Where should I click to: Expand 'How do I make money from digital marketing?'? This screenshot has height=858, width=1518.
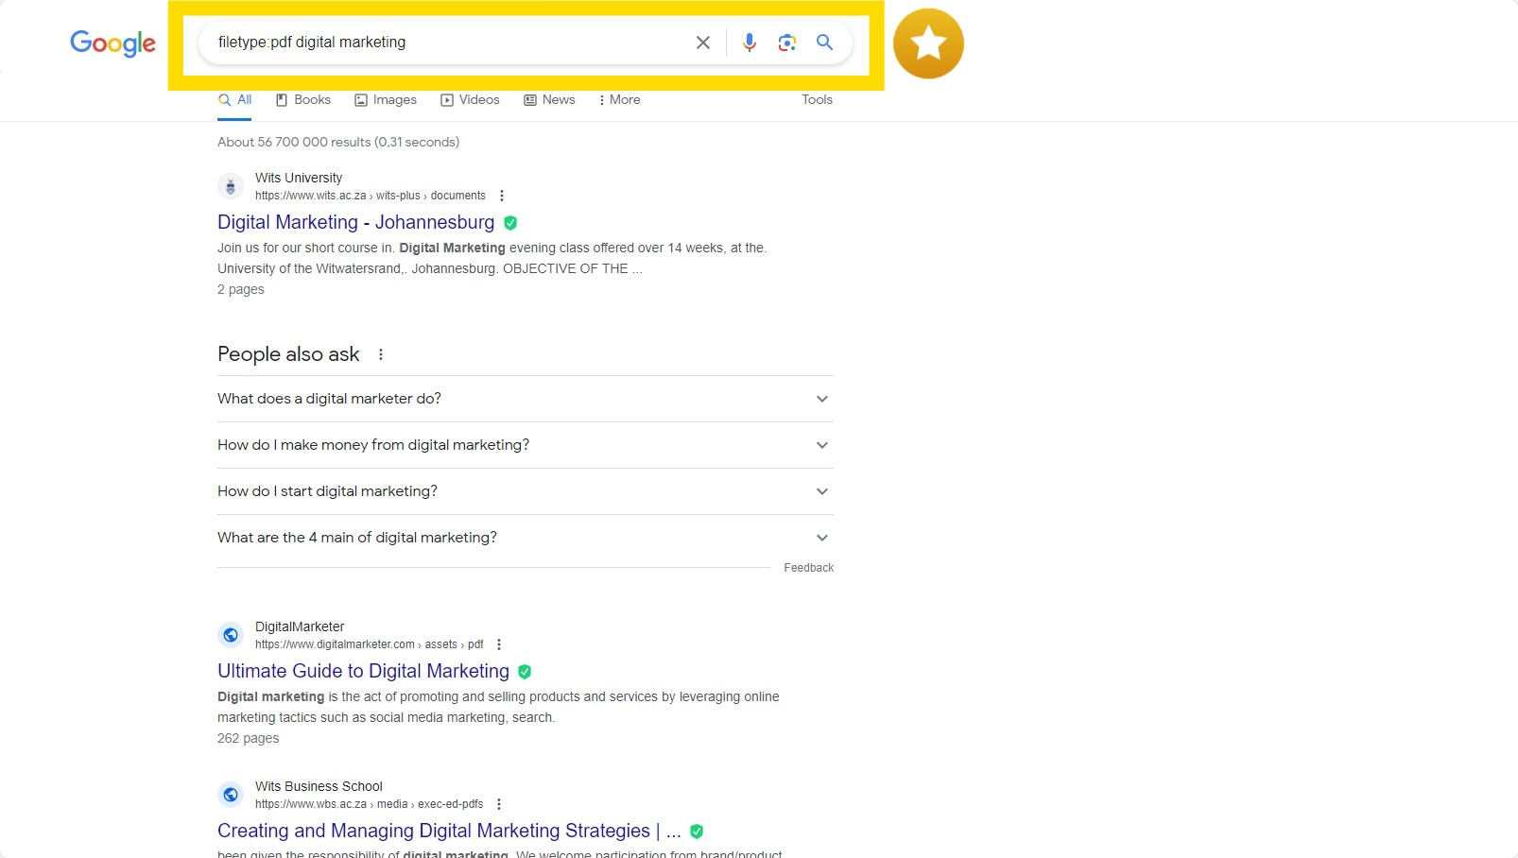coord(526,445)
